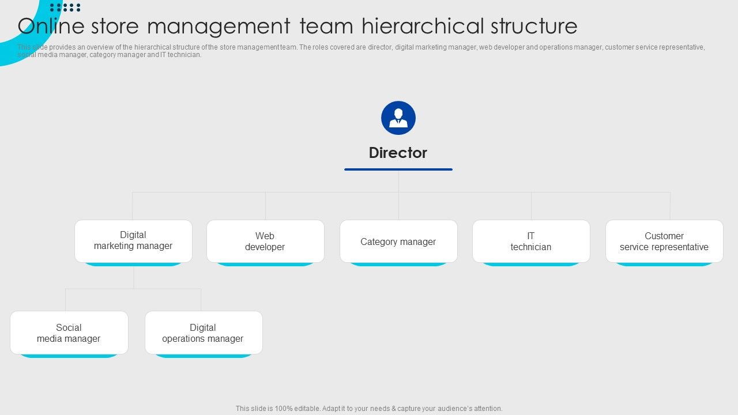Select the Director heading text

(398, 153)
